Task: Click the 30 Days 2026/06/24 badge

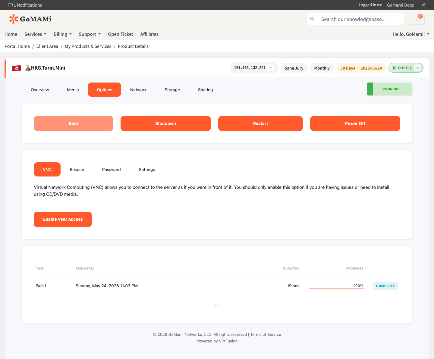Action: pos(361,68)
